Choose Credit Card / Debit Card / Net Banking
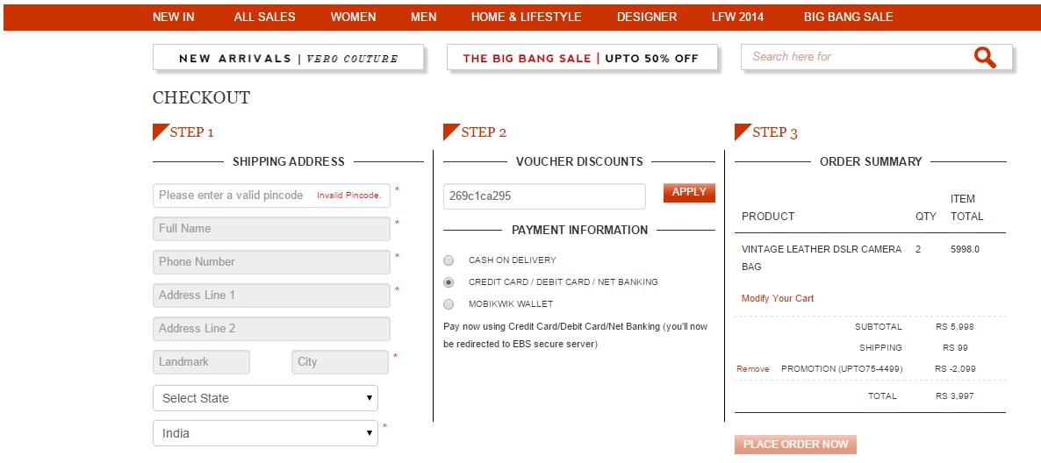 tap(449, 282)
